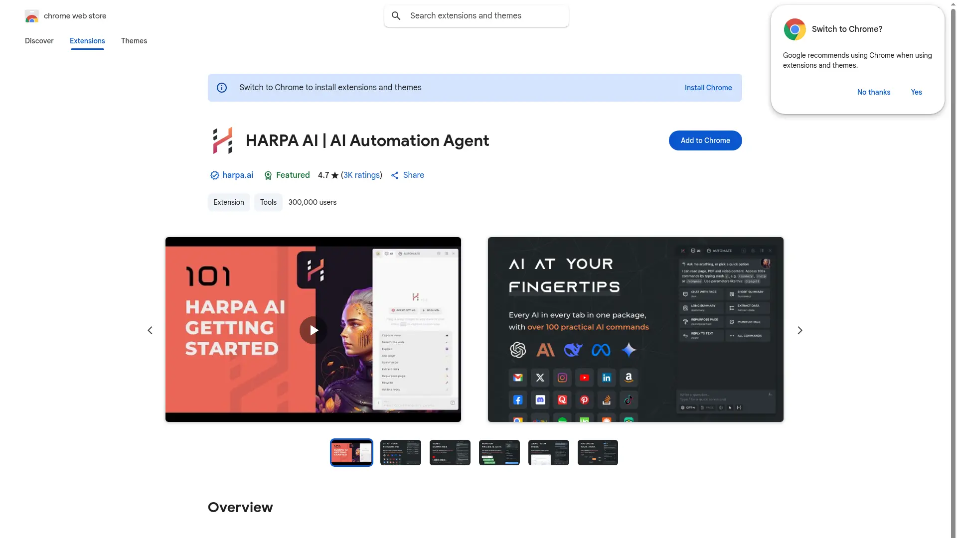Click the Featured badge icon
This screenshot has height=538, width=957.
point(268,175)
